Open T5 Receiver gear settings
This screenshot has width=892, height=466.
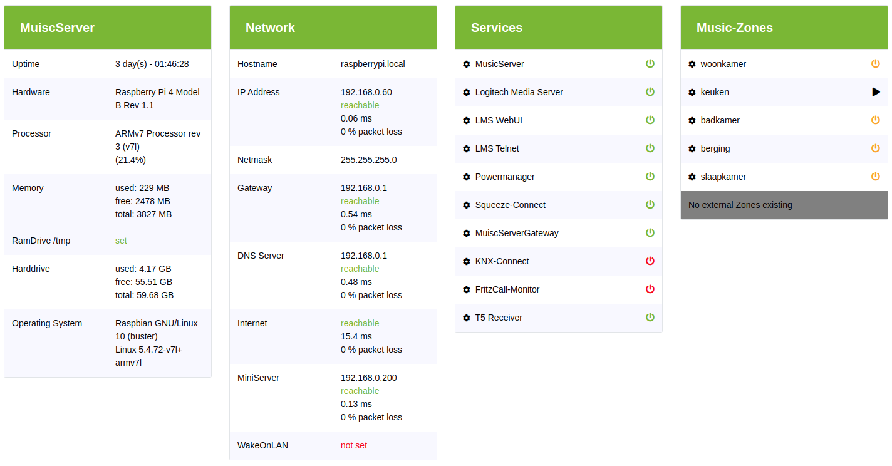(x=467, y=318)
